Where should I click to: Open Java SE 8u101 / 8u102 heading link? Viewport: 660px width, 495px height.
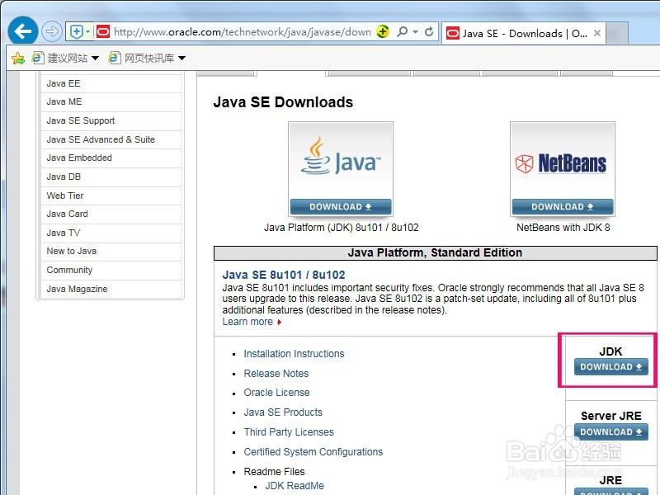point(284,275)
